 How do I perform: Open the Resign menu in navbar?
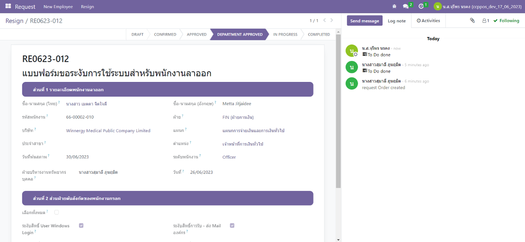click(x=87, y=7)
